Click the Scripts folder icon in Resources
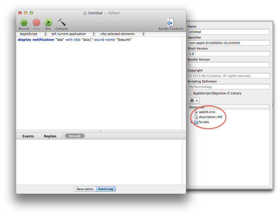 (x=196, y=122)
